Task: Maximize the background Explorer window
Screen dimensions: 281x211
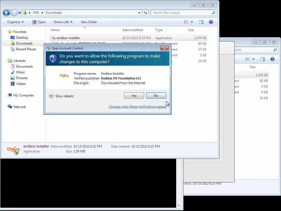Action: point(265,42)
